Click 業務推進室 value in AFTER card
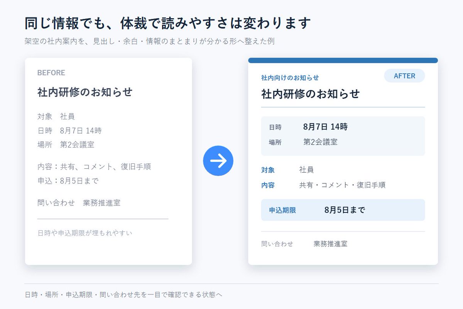 (330, 244)
